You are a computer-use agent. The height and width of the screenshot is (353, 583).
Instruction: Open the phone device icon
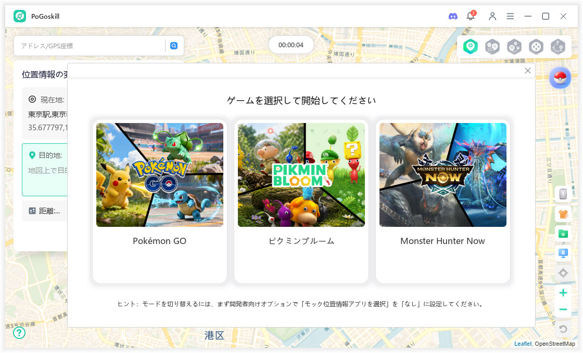click(563, 194)
